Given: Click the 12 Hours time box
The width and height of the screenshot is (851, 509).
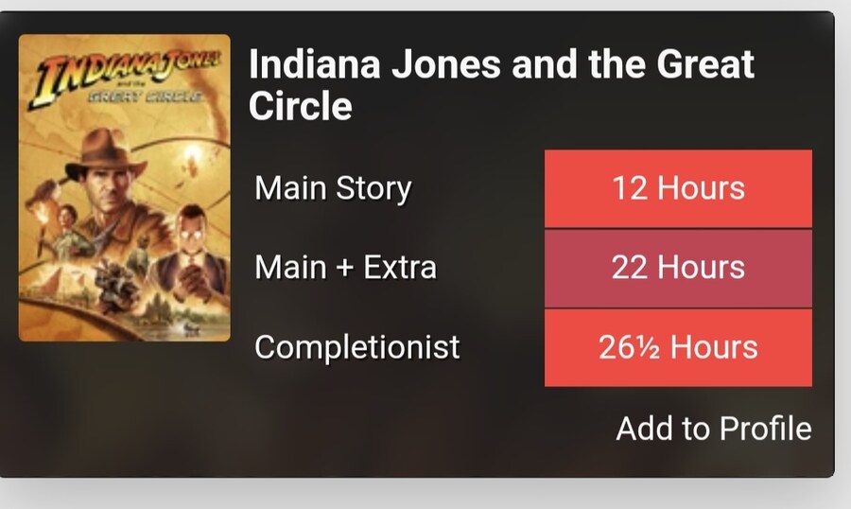Looking at the screenshot, I should point(678,188).
